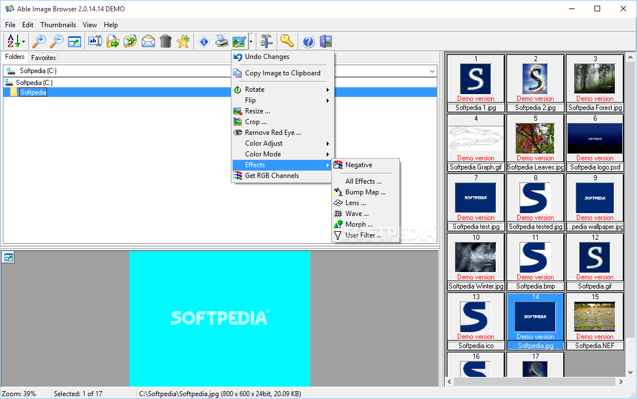The image size is (637, 399).
Task: Click the full-screen icon above the preview
Action: (x=9, y=257)
